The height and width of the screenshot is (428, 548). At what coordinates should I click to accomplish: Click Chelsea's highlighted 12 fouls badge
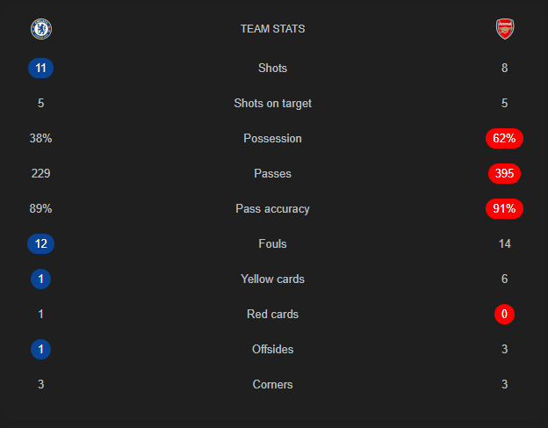[40, 243]
